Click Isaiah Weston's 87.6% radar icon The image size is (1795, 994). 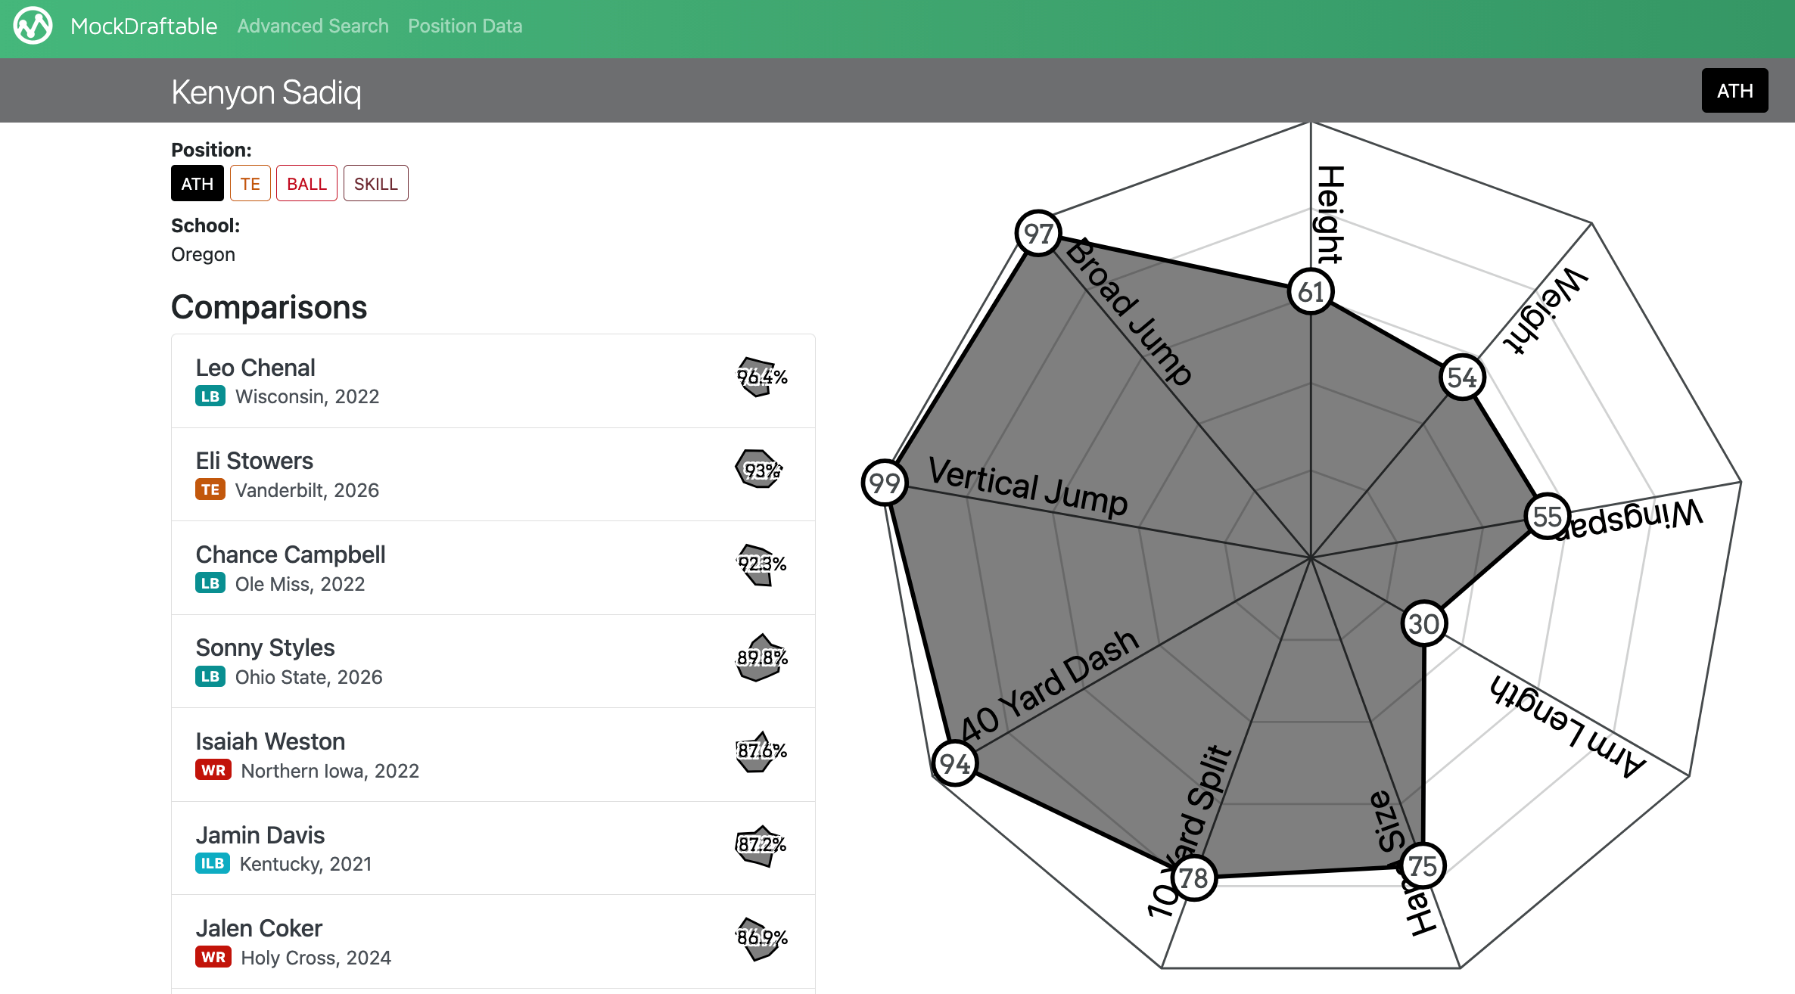tap(761, 751)
